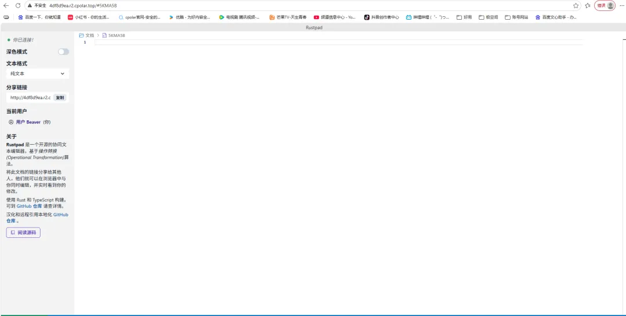Click the line number 1 gutter
Screen dimensions: 626x316
click(x=85, y=42)
